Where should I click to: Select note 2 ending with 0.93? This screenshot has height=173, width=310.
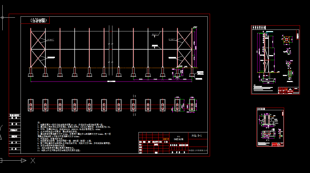click(x=74, y=127)
